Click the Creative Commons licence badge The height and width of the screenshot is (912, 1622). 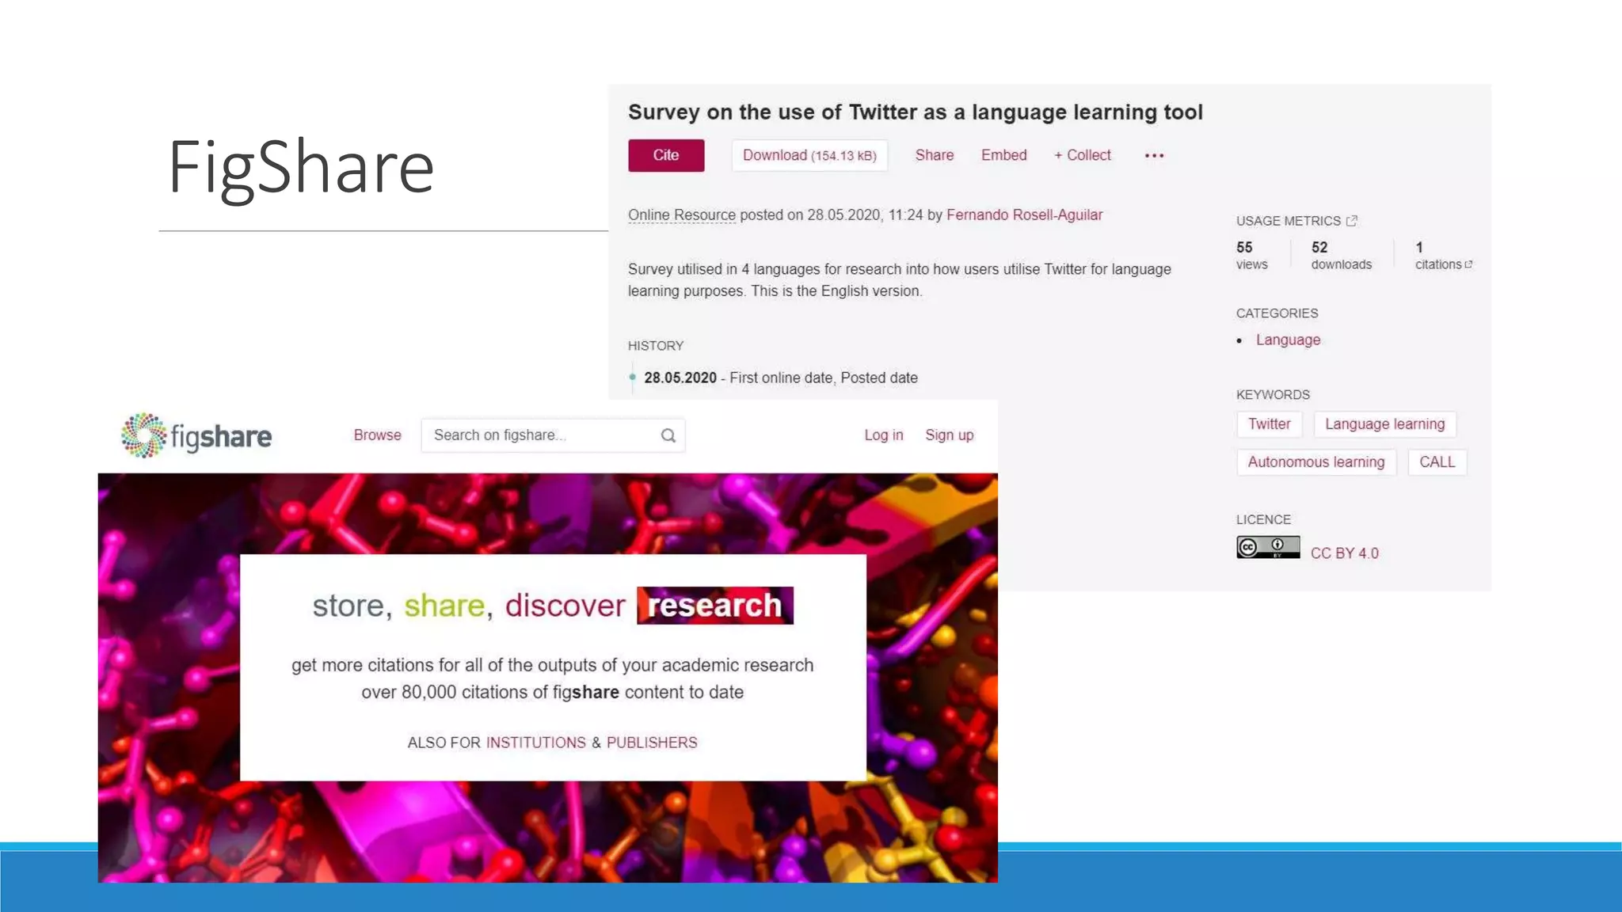(x=1268, y=547)
